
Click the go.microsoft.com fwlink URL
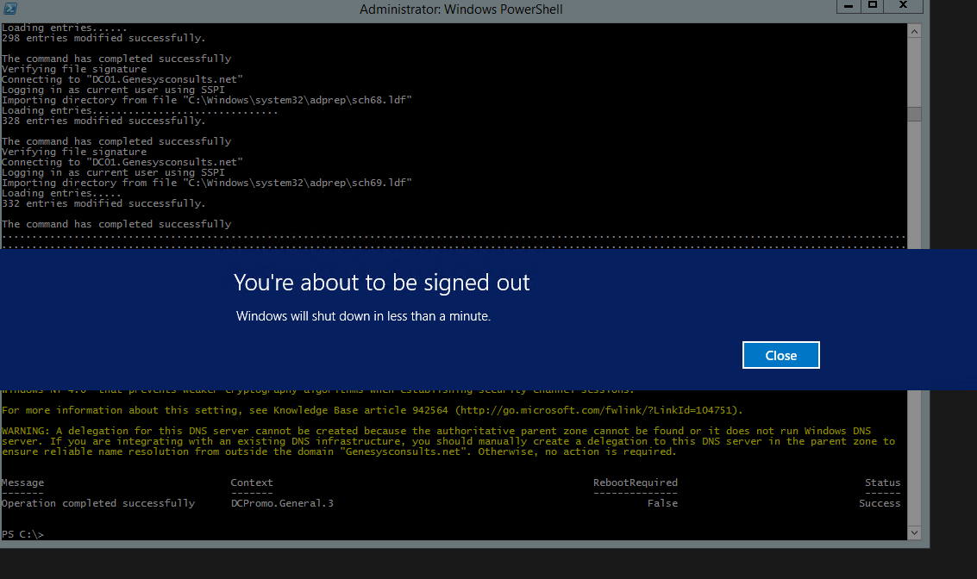click(x=598, y=410)
